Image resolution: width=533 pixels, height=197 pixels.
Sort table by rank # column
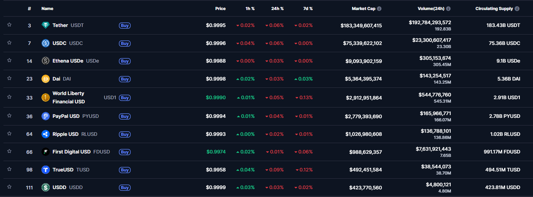point(29,9)
